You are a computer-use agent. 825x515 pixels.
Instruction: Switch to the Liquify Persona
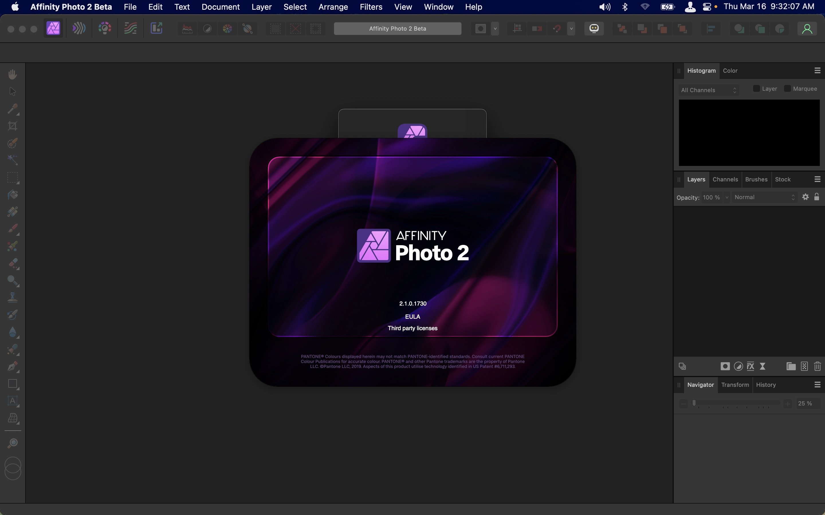tap(79, 28)
